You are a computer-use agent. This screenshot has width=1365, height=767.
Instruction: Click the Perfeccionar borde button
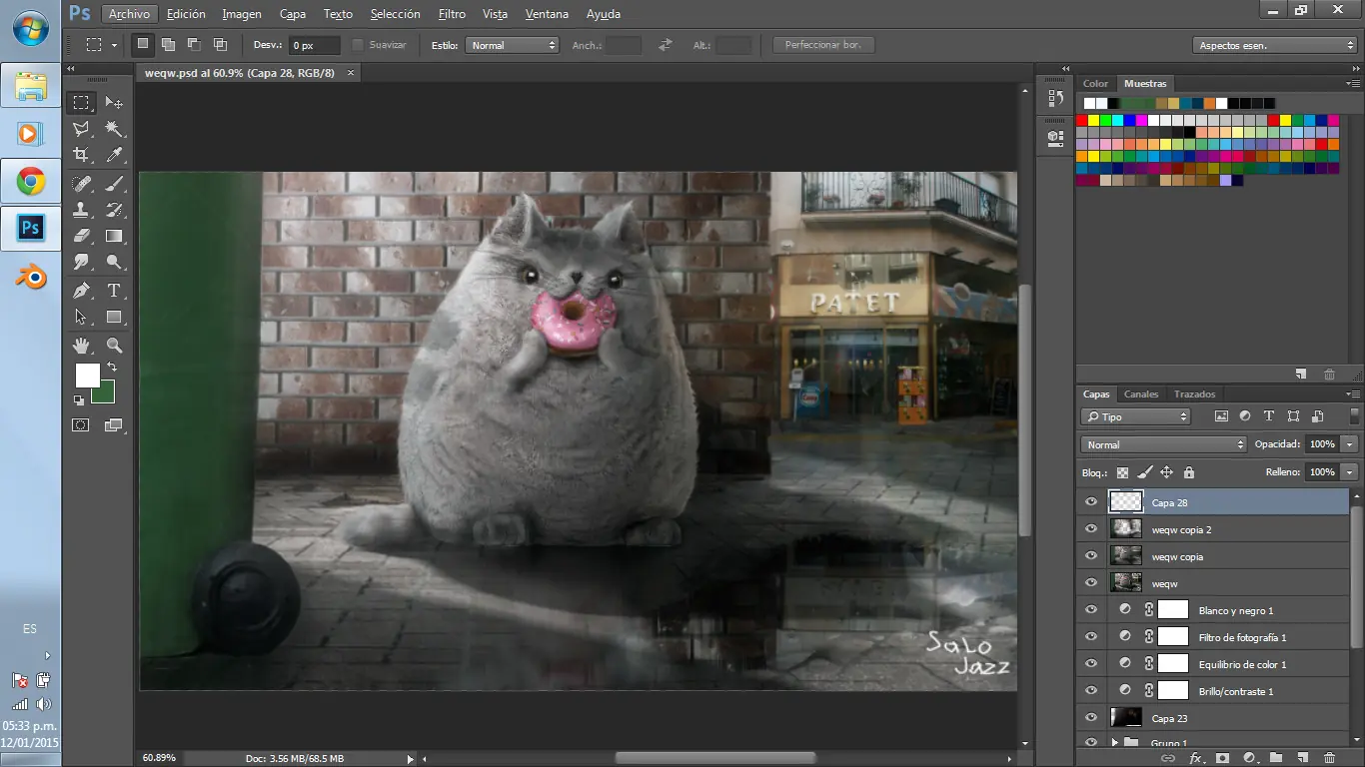coord(823,45)
